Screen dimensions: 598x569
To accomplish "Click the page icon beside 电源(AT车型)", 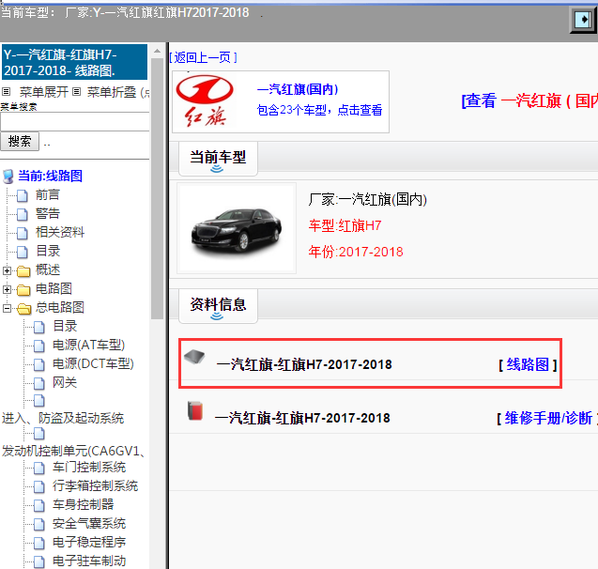I will (38, 346).
